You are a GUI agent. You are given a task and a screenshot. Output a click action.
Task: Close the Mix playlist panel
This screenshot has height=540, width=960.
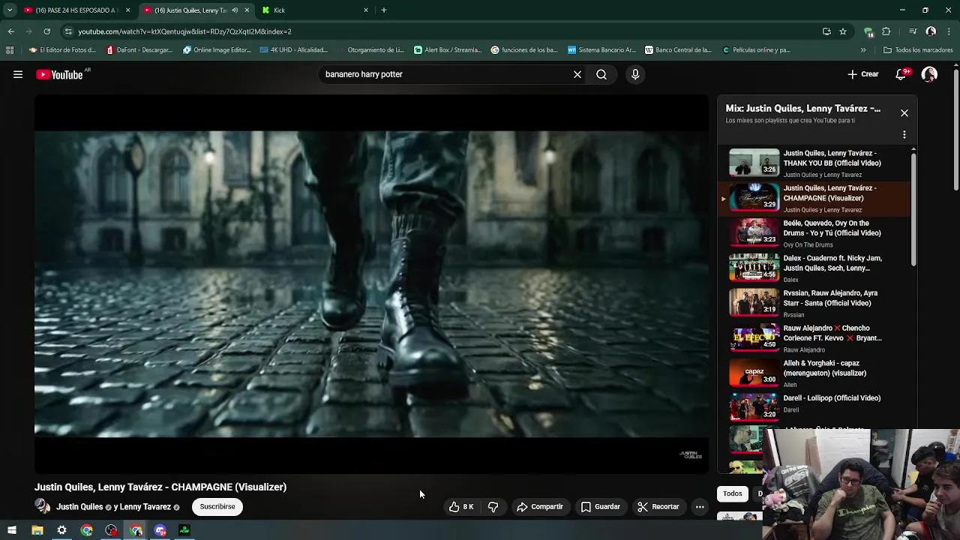click(904, 112)
